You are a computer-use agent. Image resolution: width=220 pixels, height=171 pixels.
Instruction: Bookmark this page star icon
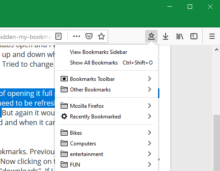[x=101, y=36]
